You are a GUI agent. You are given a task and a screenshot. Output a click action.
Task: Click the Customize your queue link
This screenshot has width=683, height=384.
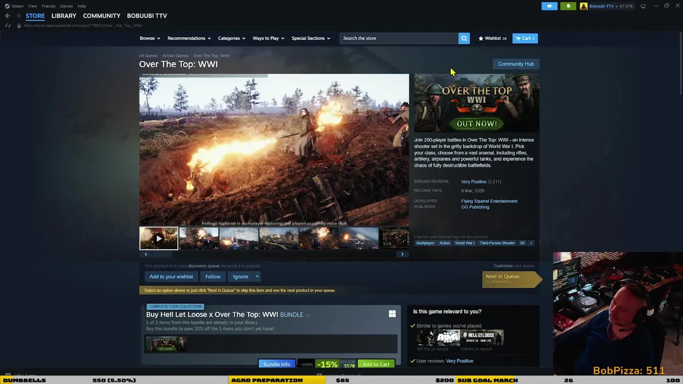tap(514, 266)
